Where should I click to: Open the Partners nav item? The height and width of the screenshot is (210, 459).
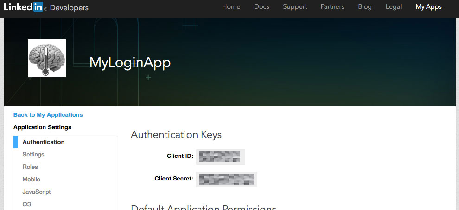(x=332, y=7)
